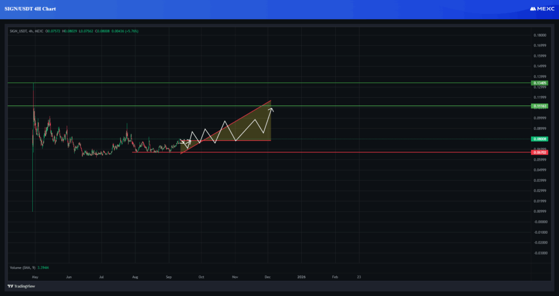Select the Oct label on time axis
The width and height of the screenshot is (559, 296).
pyautogui.click(x=202, y=277)
